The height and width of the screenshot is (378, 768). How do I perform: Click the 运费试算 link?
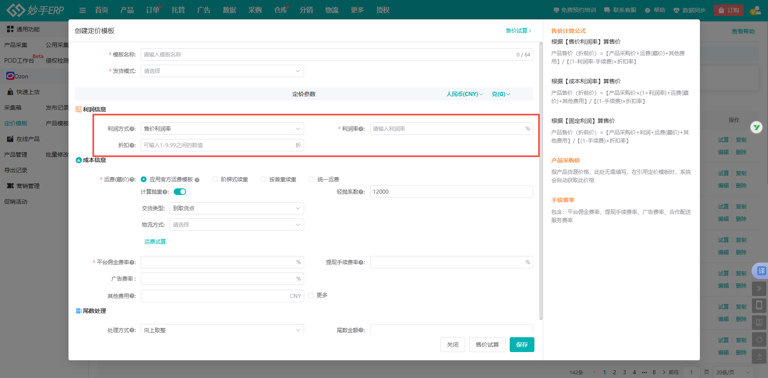(155, 242)
